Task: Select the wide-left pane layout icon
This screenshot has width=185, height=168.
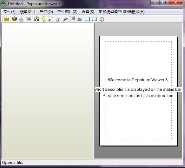Action: pos(95,19)
